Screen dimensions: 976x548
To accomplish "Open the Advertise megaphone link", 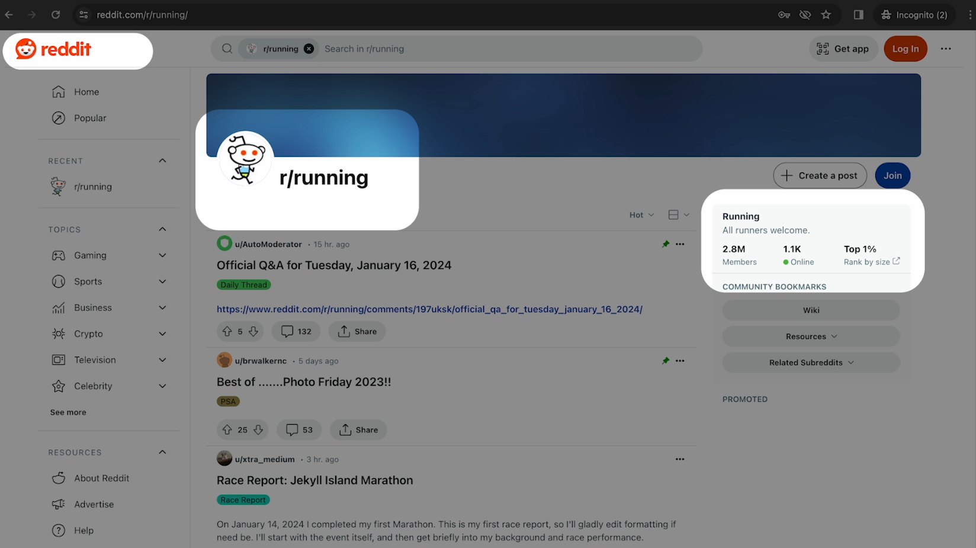I will [x=94, y=504].
